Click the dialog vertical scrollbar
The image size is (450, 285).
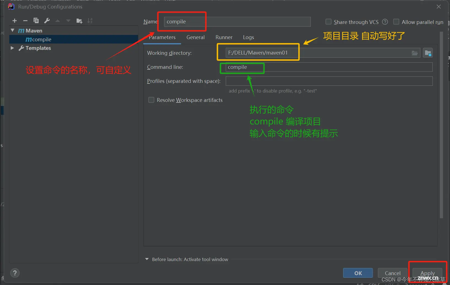(x=441, y=125)
